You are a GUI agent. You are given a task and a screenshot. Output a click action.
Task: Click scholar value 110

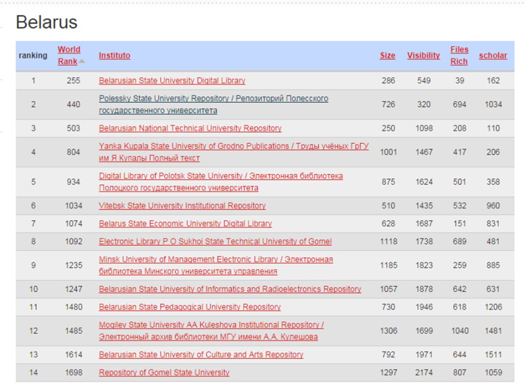(x=493, y=129)
